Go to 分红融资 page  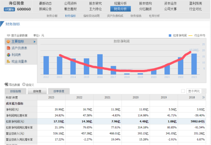point(145,9)
